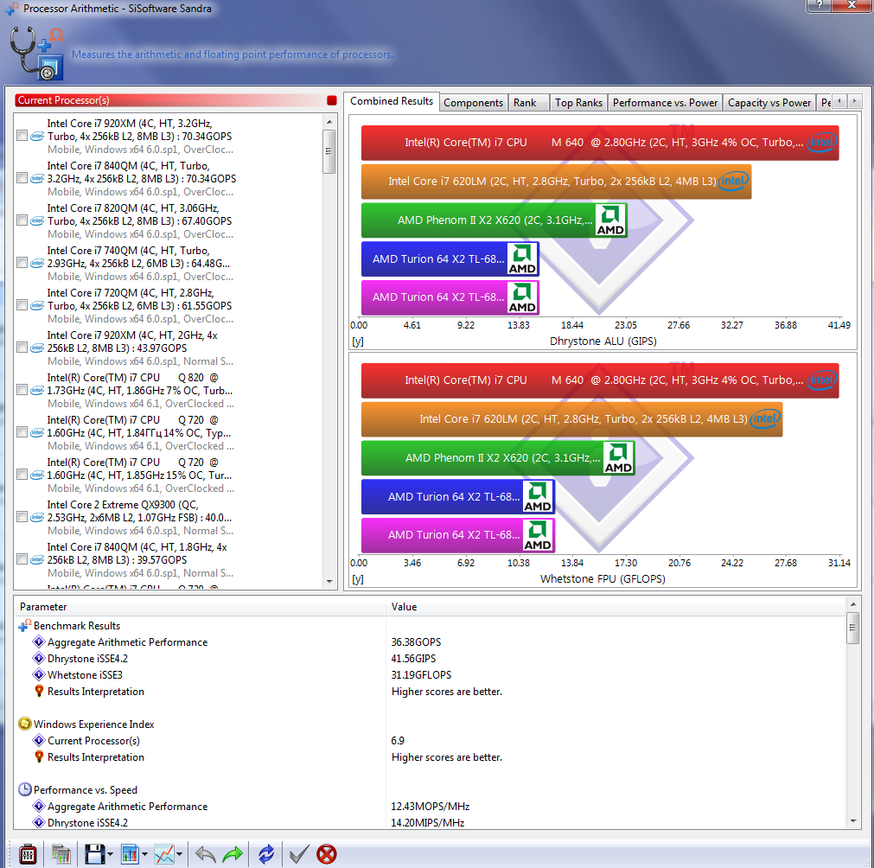
Task: Switch to the Capacity vs Power tab
Action: click(x=769, y=103)
